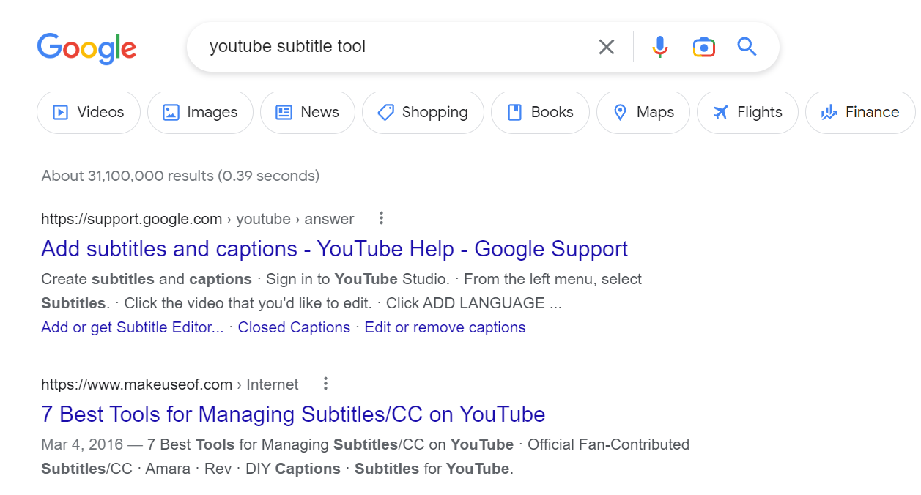The height and width of the screenshot is (495, 921).
Task: Switch to the News results tab
Action: pos(307,112)
